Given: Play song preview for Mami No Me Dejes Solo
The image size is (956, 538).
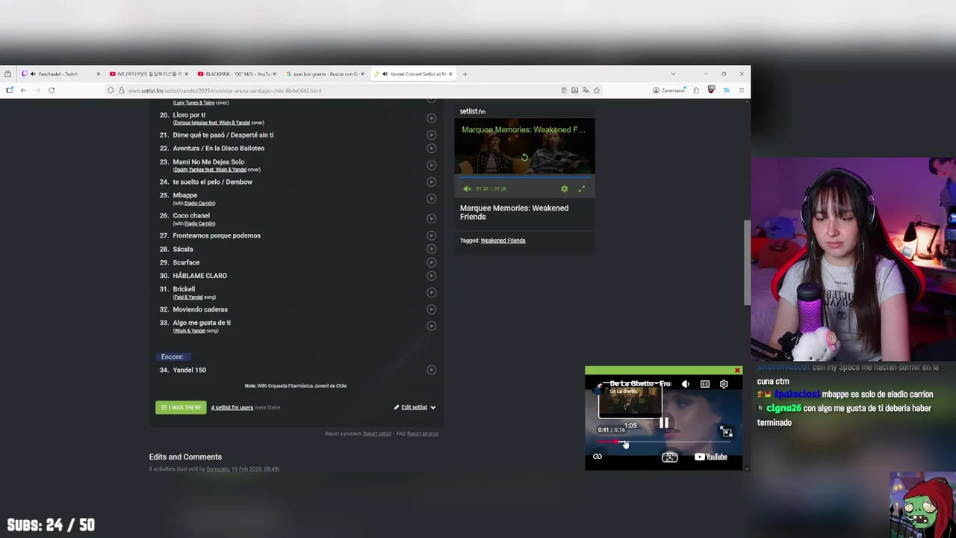Looking at the screenshot, I should click(x=431, y=165).
